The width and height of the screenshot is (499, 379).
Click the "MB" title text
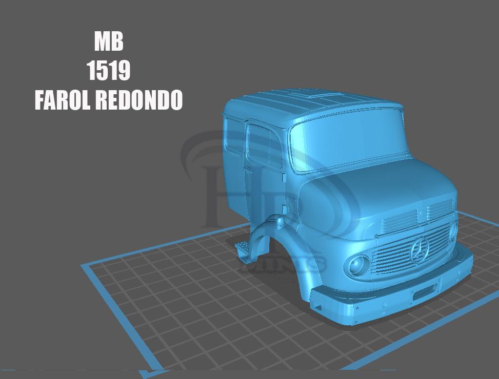pos(109,41)
